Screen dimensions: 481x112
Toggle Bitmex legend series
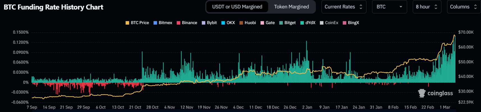[x=163, y=23]
